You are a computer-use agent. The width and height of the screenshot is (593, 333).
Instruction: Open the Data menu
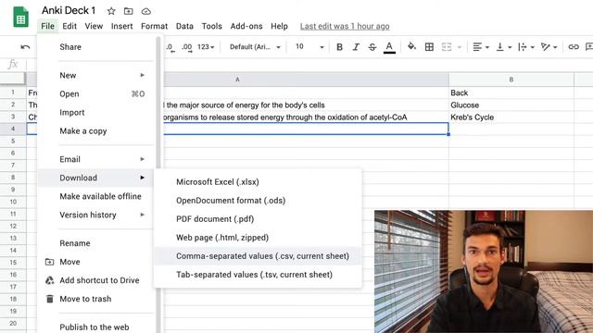pyautogui.click(x=184, y=26)
